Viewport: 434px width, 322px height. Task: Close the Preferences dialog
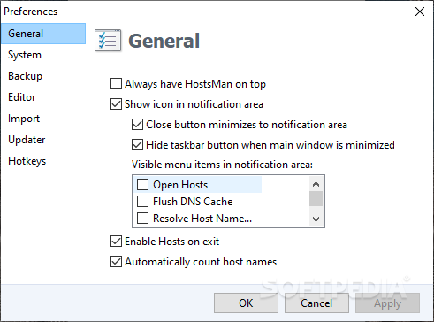coord(420,11)
